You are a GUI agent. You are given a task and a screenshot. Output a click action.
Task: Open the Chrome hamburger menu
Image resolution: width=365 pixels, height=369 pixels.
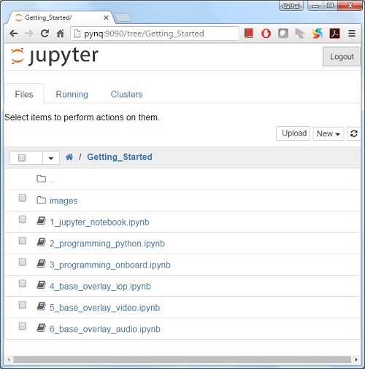(x=352, y=34)
